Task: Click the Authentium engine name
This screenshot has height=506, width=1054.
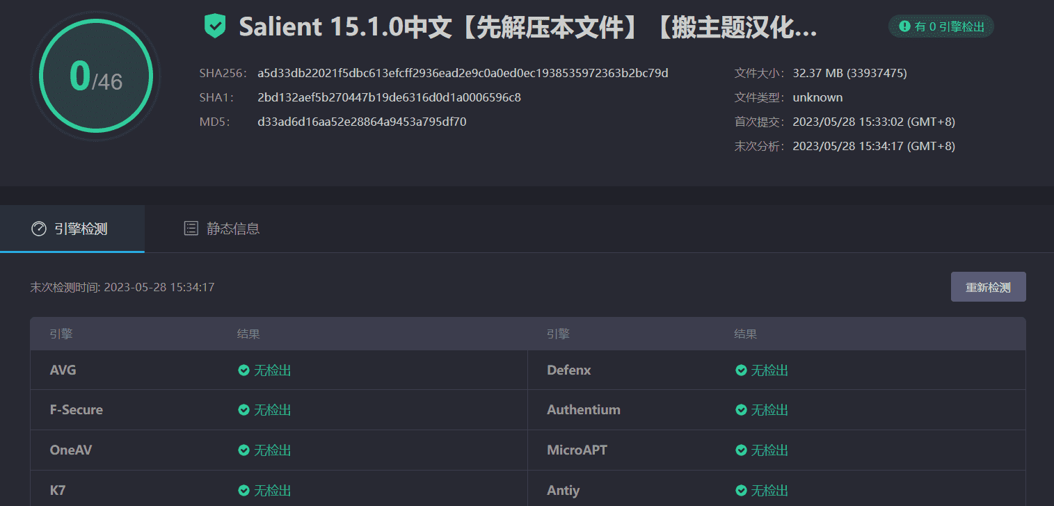Action: click(584, 410)
